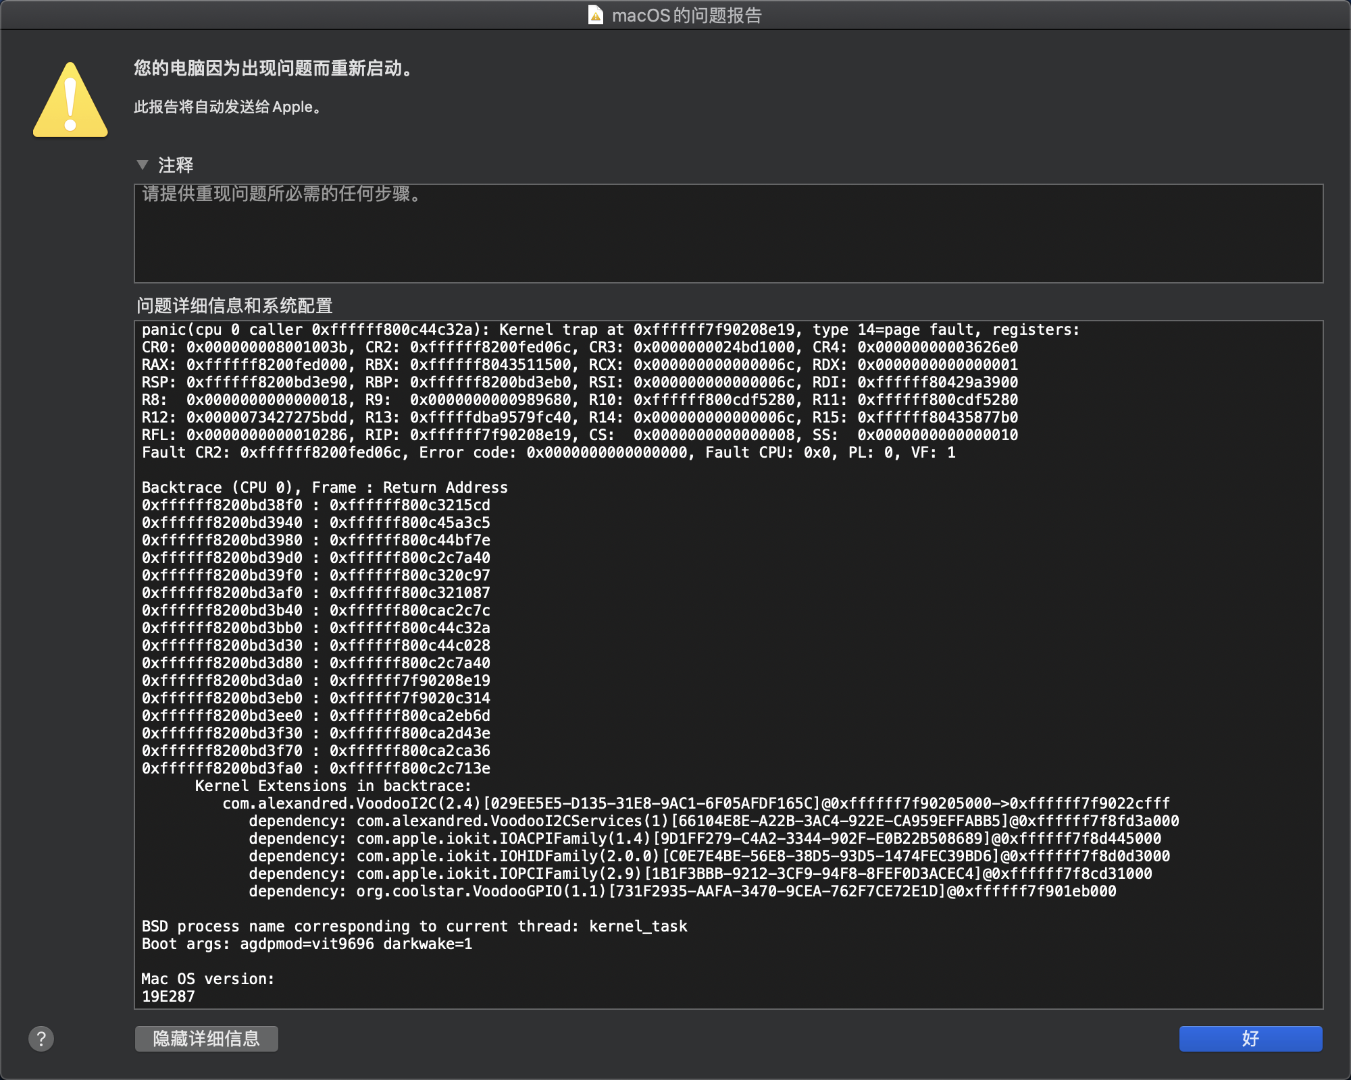Click the Fault CR2 error code line
The image size is (1351, 1080).
[x=549, y=452]
